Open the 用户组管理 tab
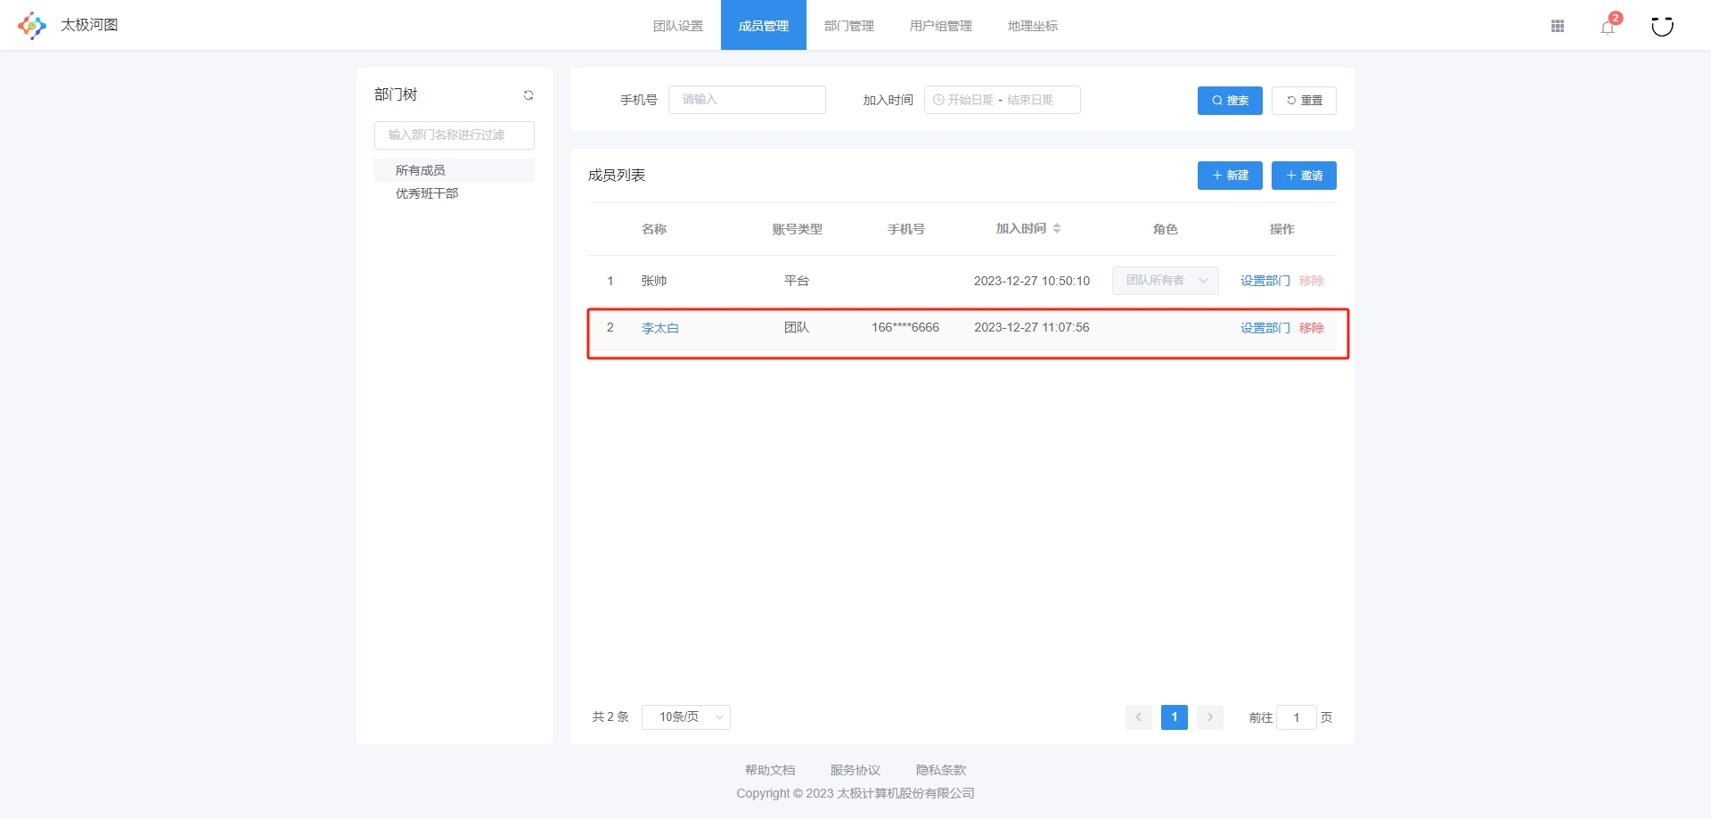1711x819 pixels. (941, 26)
